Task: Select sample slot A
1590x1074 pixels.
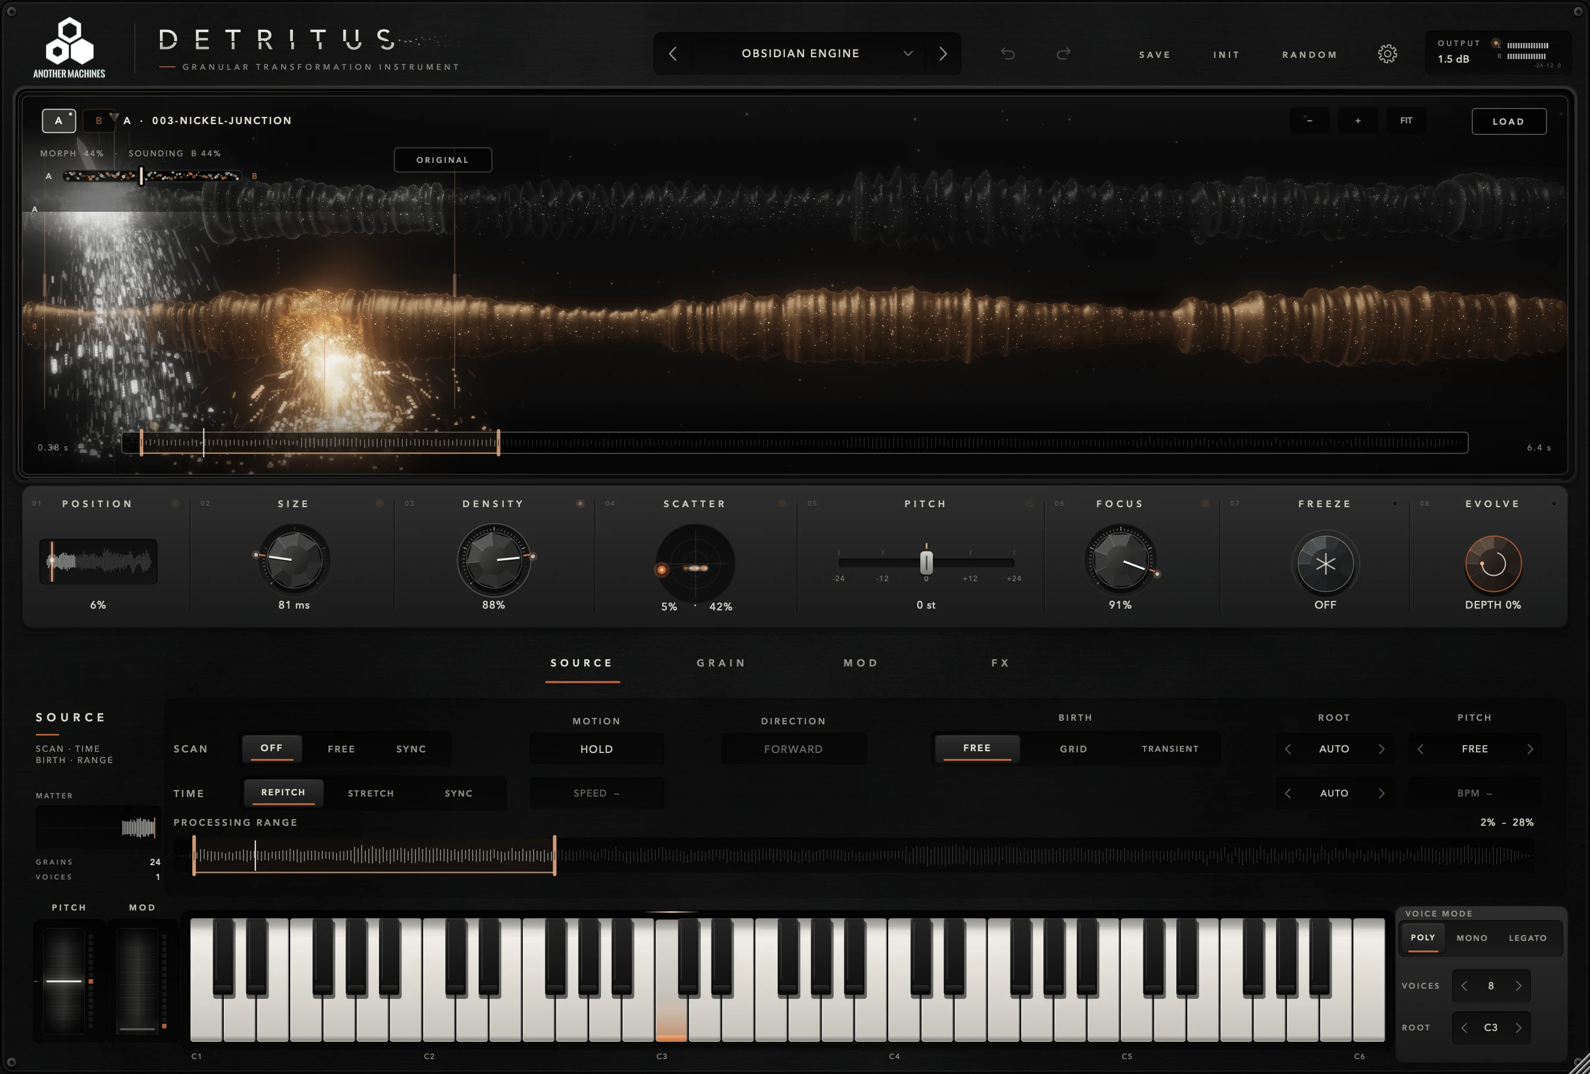Action: coord(59,121)
